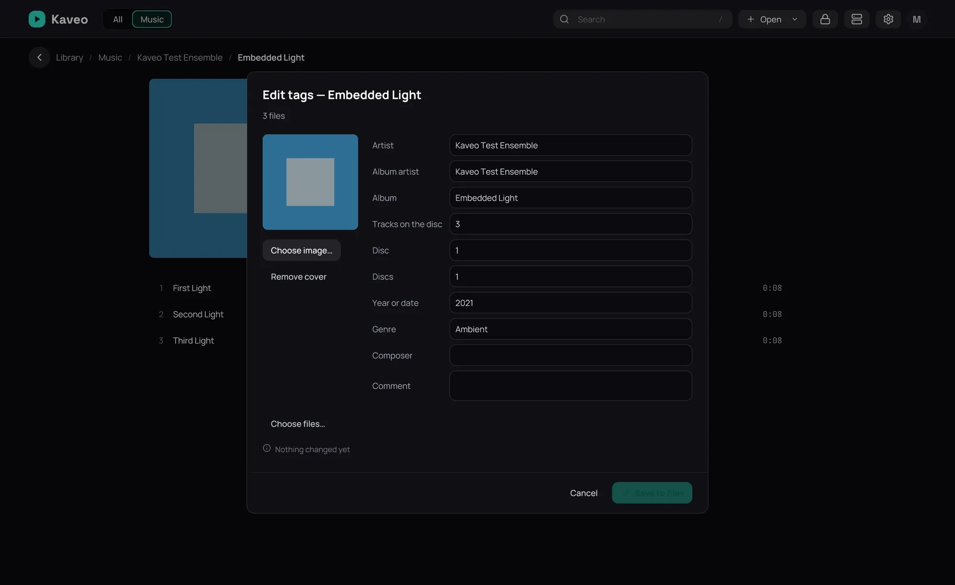955x585 pixels.
Task: Edit the Tracks on the disc field
Action: 571,224
